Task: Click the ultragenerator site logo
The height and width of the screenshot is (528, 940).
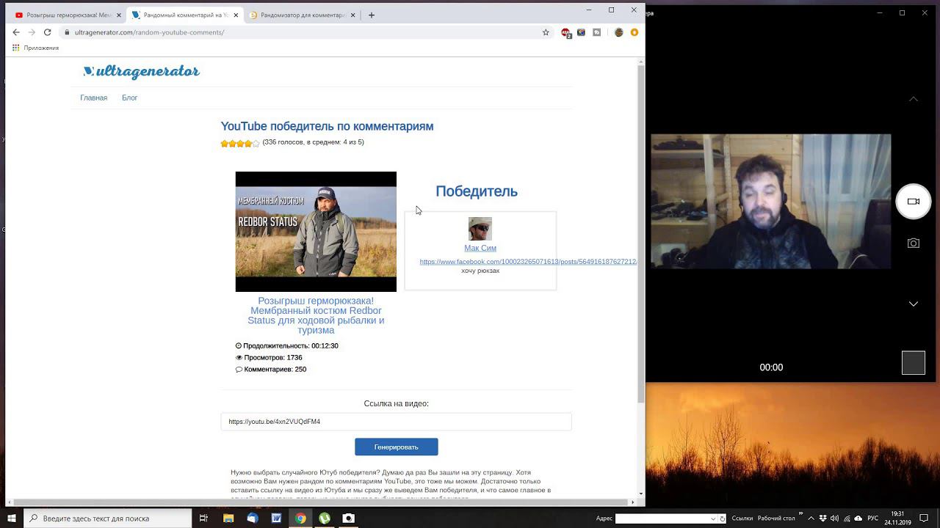Action: click(141, 71)
